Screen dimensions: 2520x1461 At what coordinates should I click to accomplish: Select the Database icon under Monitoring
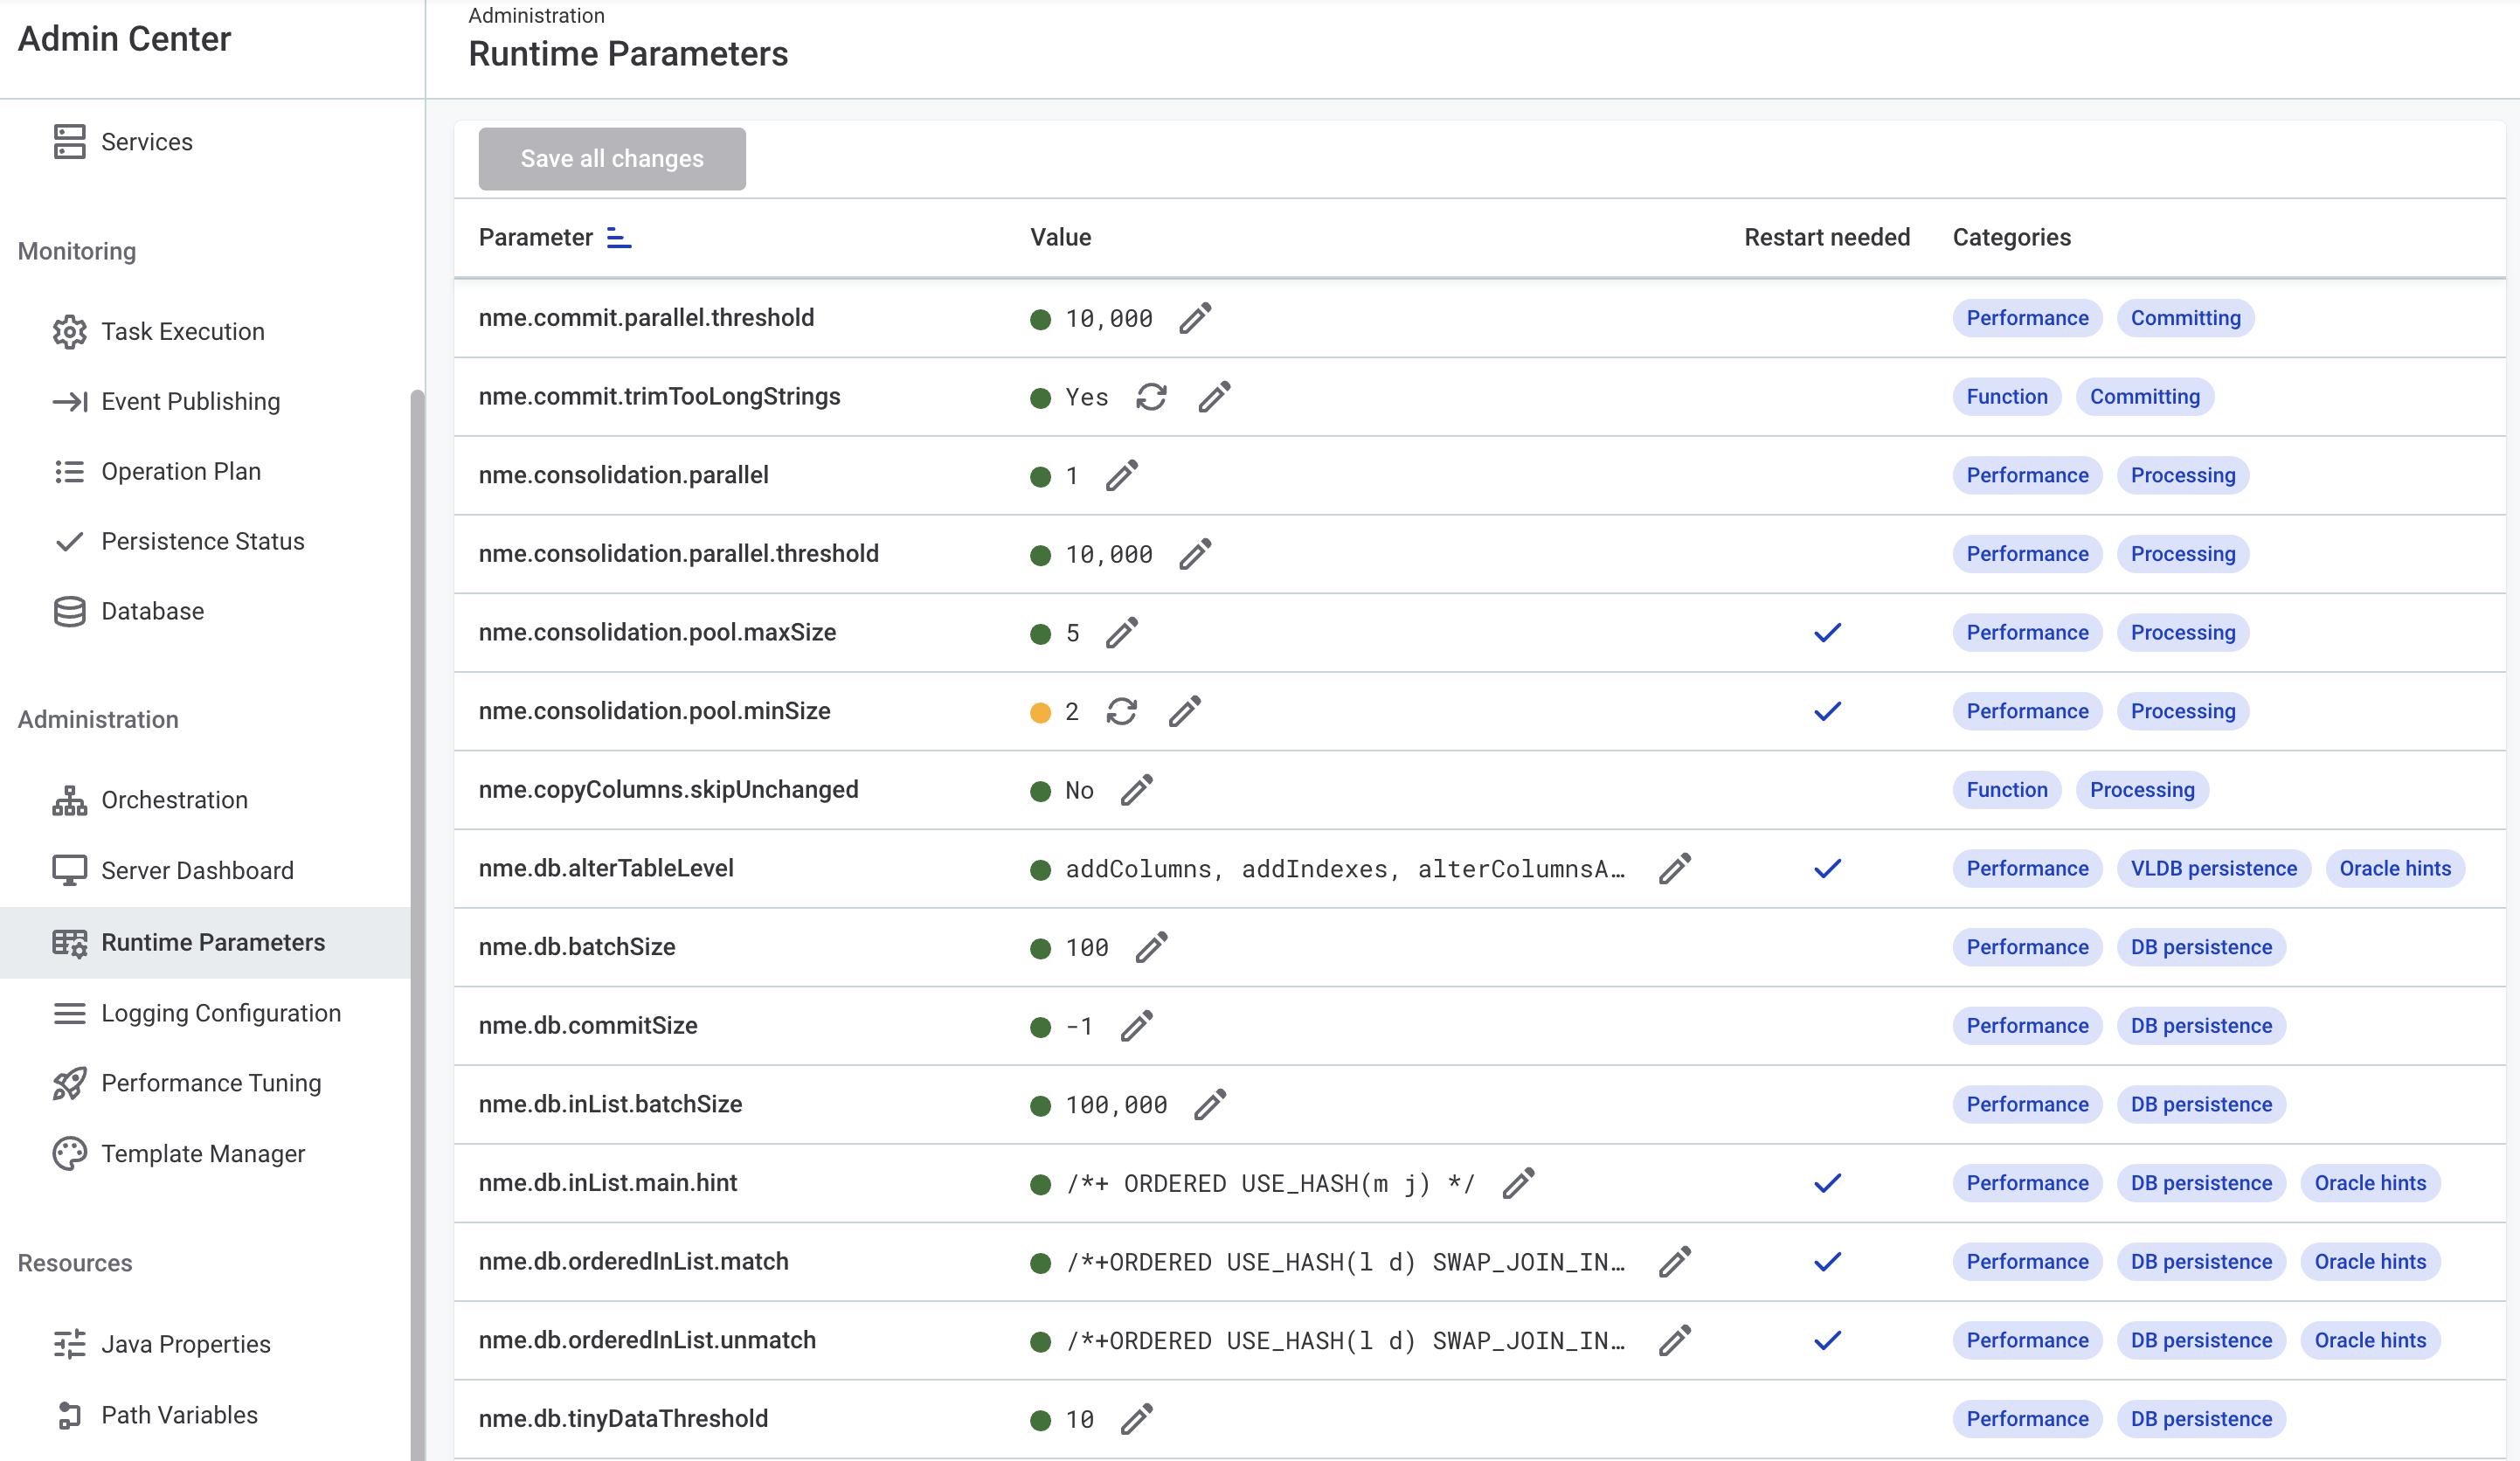pos(69,611)
